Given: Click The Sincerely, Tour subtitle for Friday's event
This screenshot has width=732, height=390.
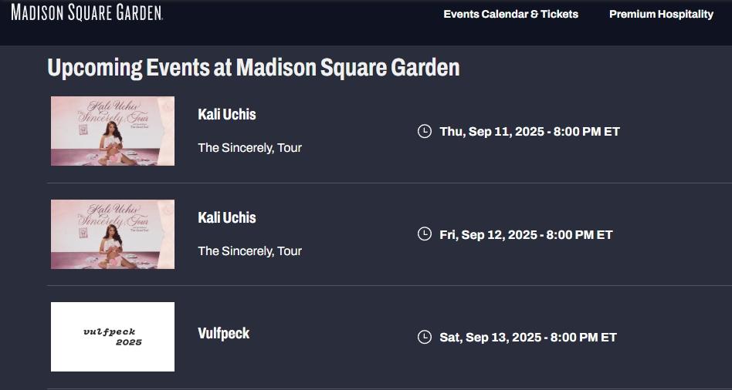Looking at the screenshot, I should [x=249, y=250].
